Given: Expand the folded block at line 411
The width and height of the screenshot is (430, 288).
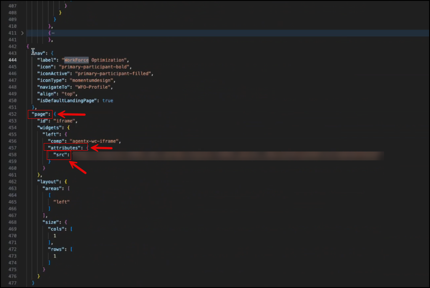Looking at the screenshot, I should point(22,33).
